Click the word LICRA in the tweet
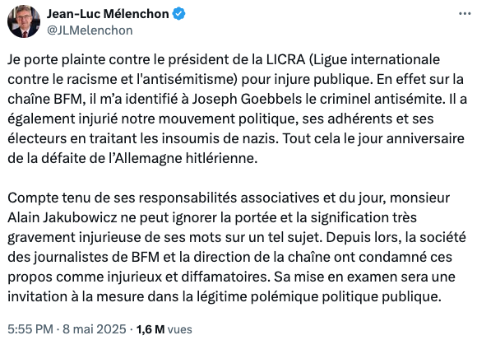 point(285,59)
